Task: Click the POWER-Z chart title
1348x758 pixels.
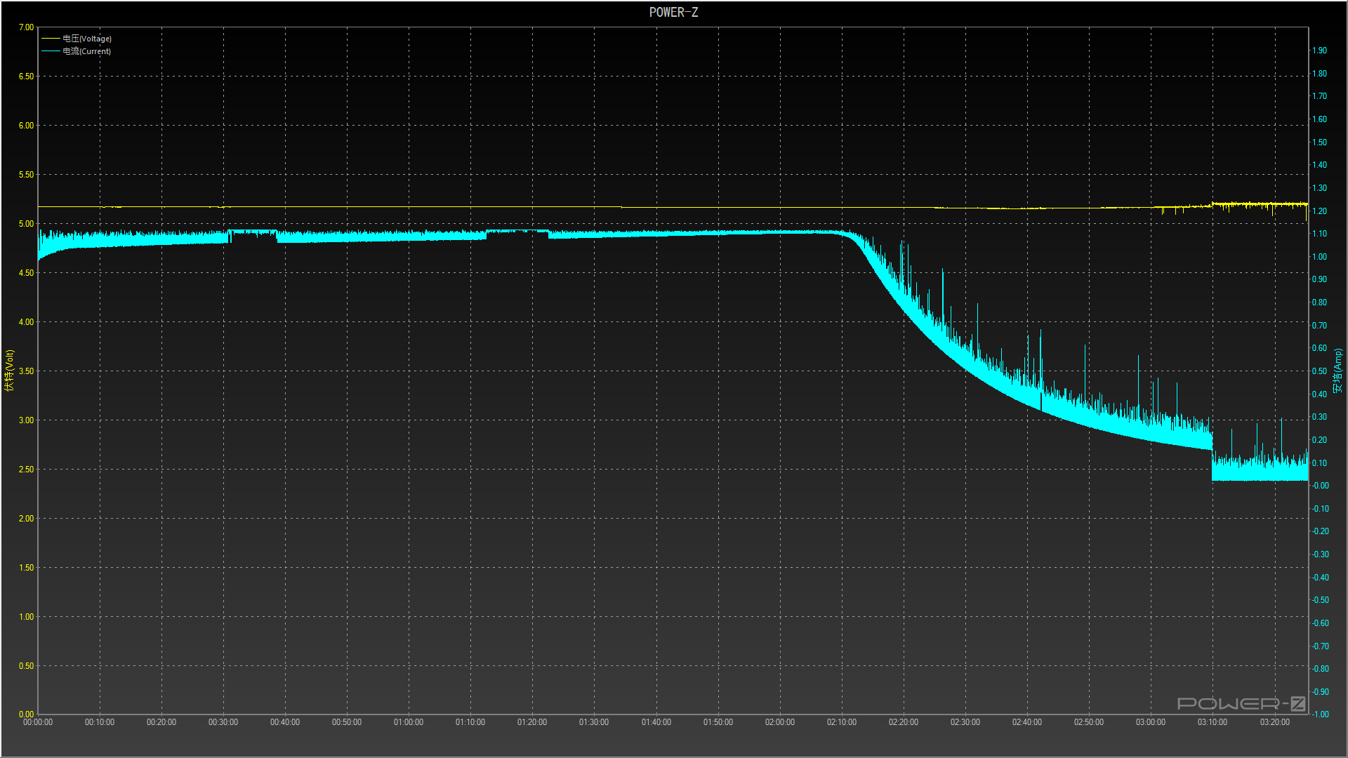Action: [673, 12]
